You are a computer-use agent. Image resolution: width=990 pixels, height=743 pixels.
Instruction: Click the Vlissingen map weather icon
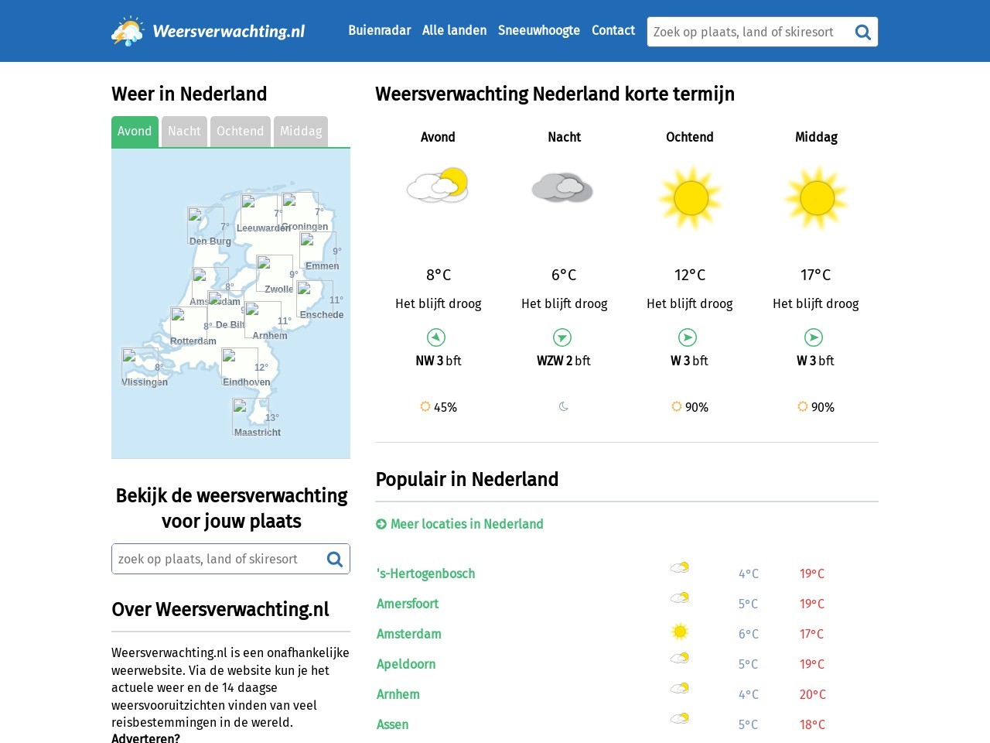pos(140,366)
